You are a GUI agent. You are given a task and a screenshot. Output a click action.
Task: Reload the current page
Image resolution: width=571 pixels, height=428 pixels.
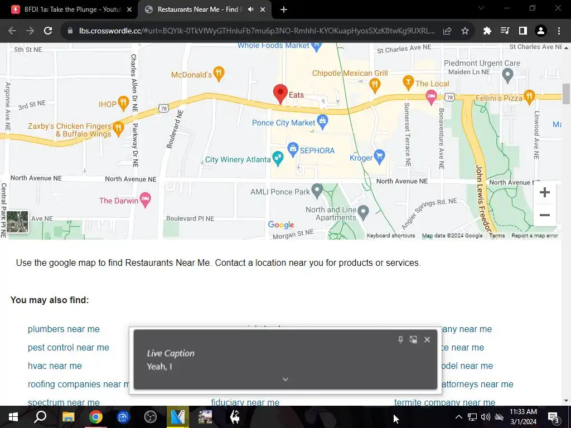click(48, 31)
